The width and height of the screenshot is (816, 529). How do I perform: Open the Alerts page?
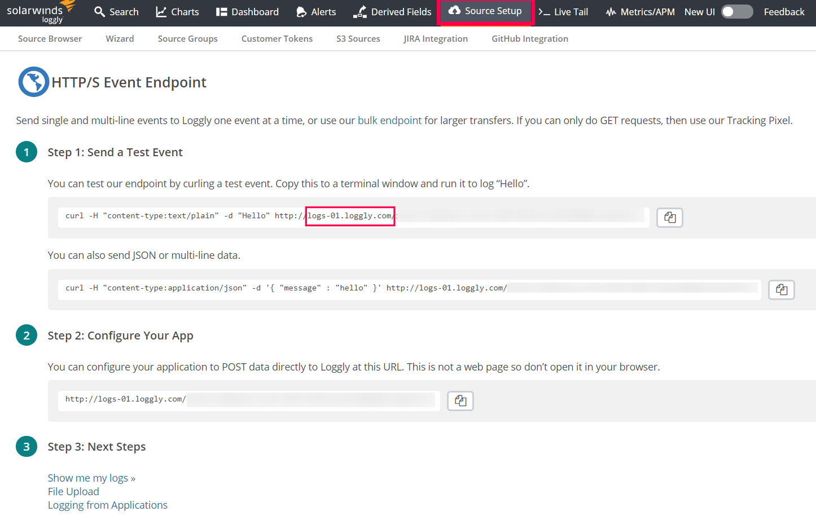point(316,12)
